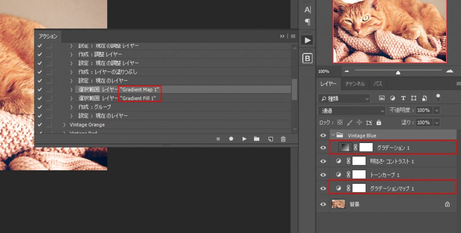Open the 塗り fill slider dropdown arrow
Viewport: 461px width, 233px height.
click(x=437, y=122)
